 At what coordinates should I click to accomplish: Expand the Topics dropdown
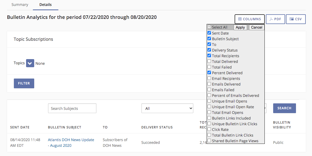[x=30, y=63]
